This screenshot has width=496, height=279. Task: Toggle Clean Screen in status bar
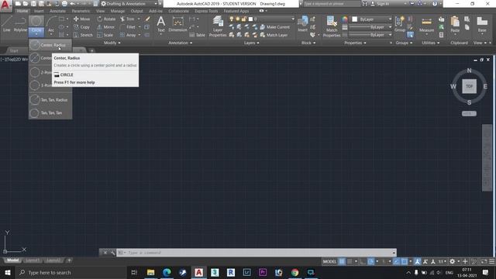point(484,261)
